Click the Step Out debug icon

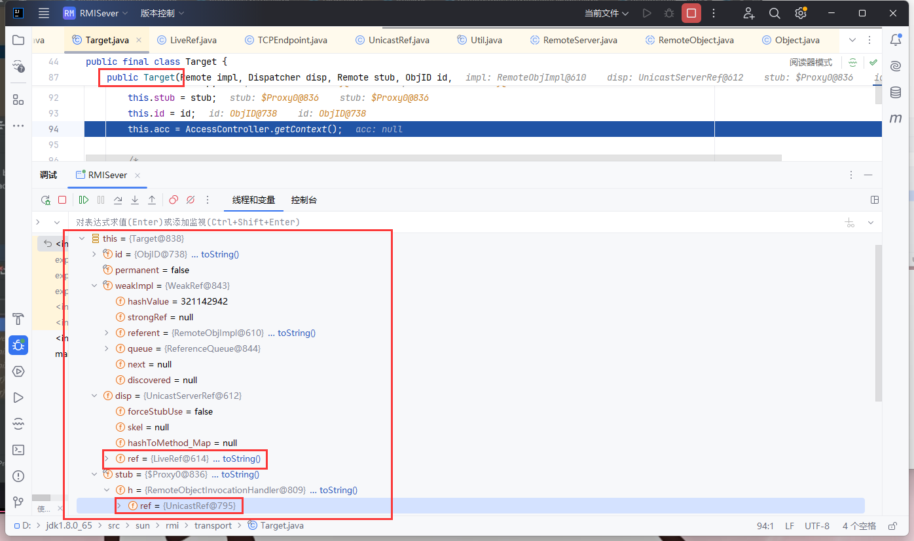coord(152,200)
